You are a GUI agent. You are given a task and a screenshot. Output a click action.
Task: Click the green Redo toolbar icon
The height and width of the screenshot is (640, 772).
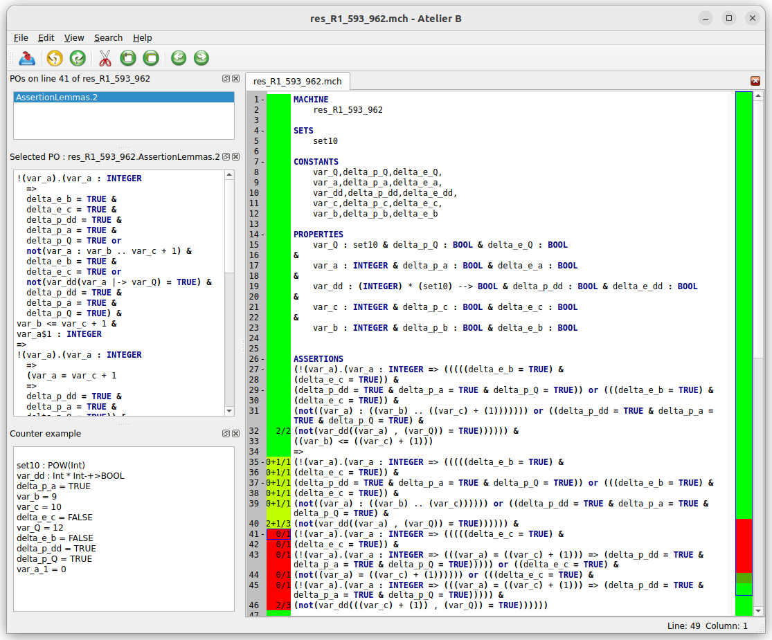[78, 58]
